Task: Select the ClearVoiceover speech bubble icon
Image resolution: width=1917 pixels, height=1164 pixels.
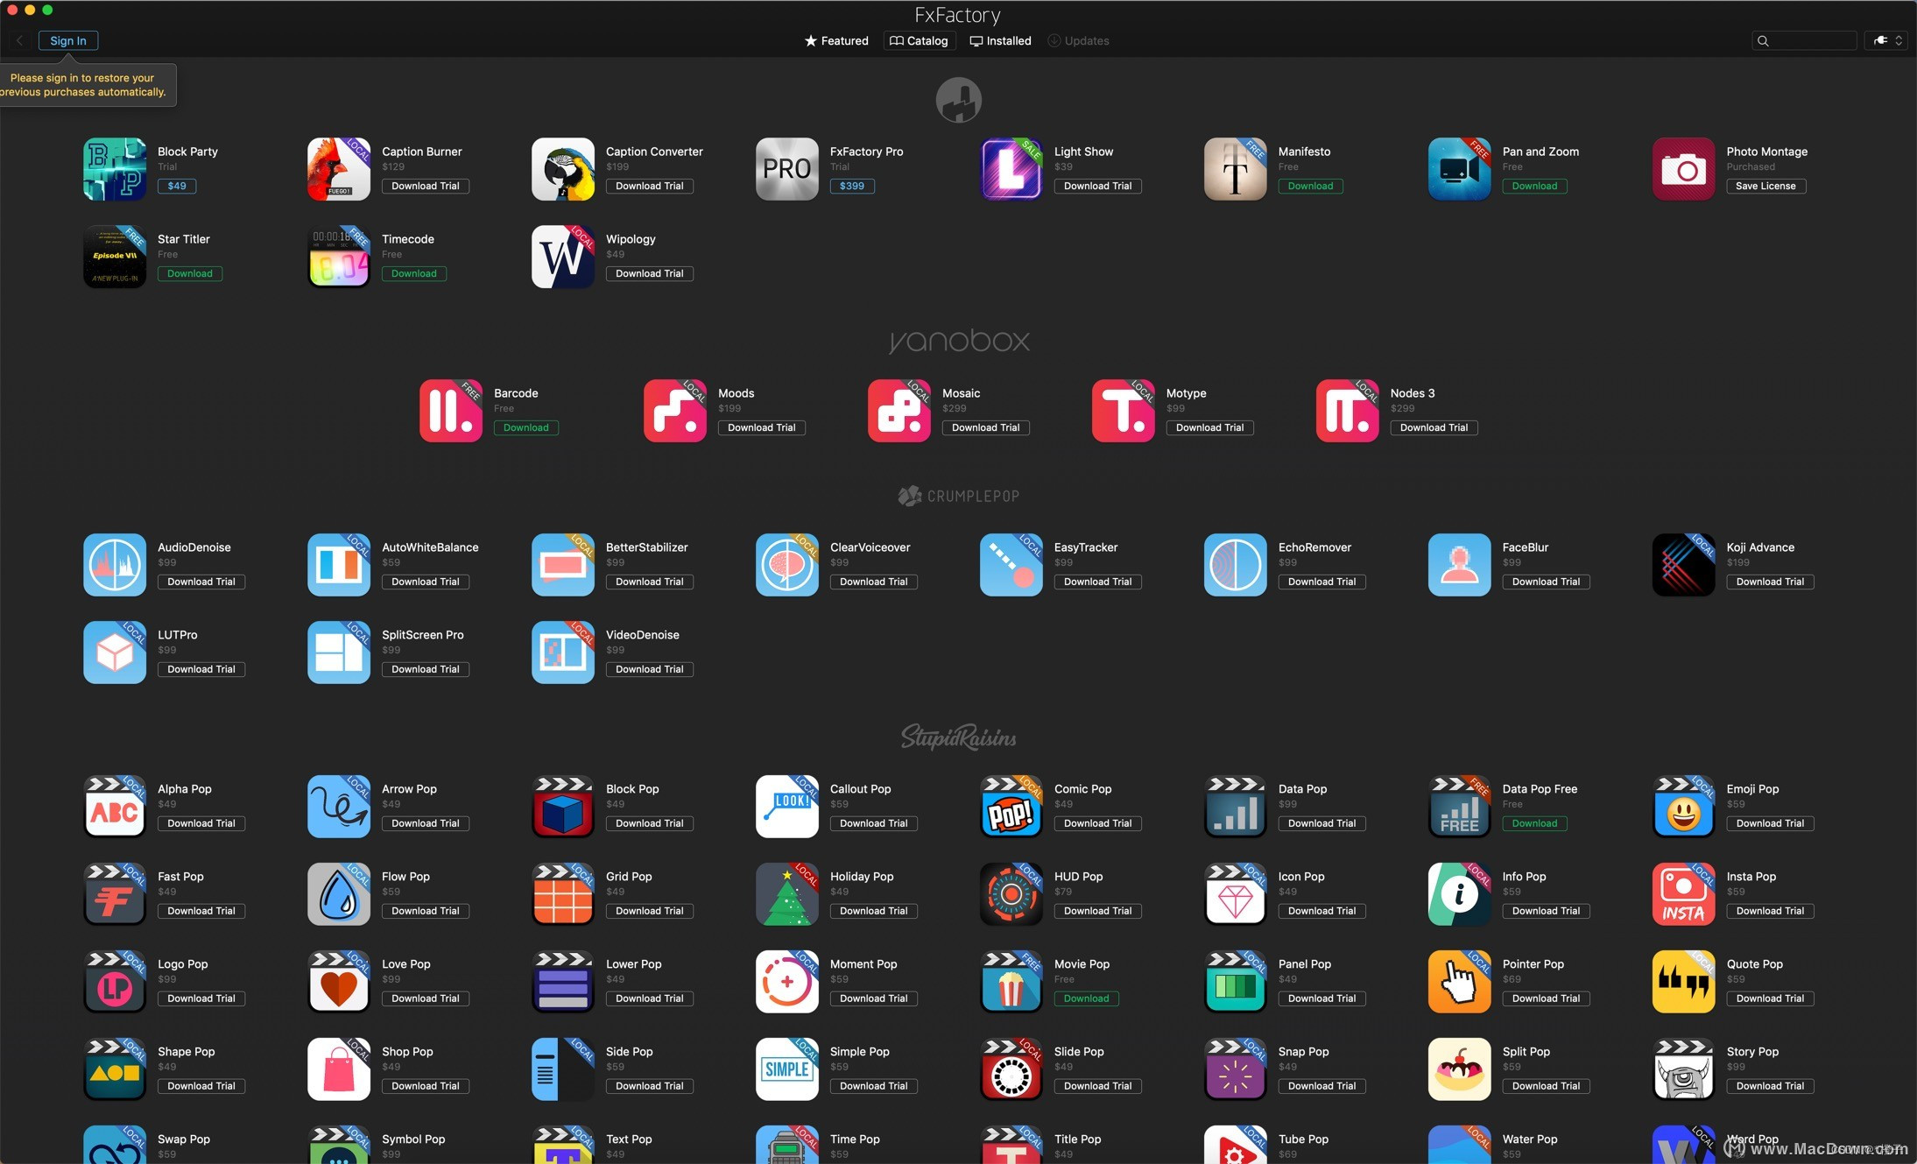Action: (x=787, y=565)
